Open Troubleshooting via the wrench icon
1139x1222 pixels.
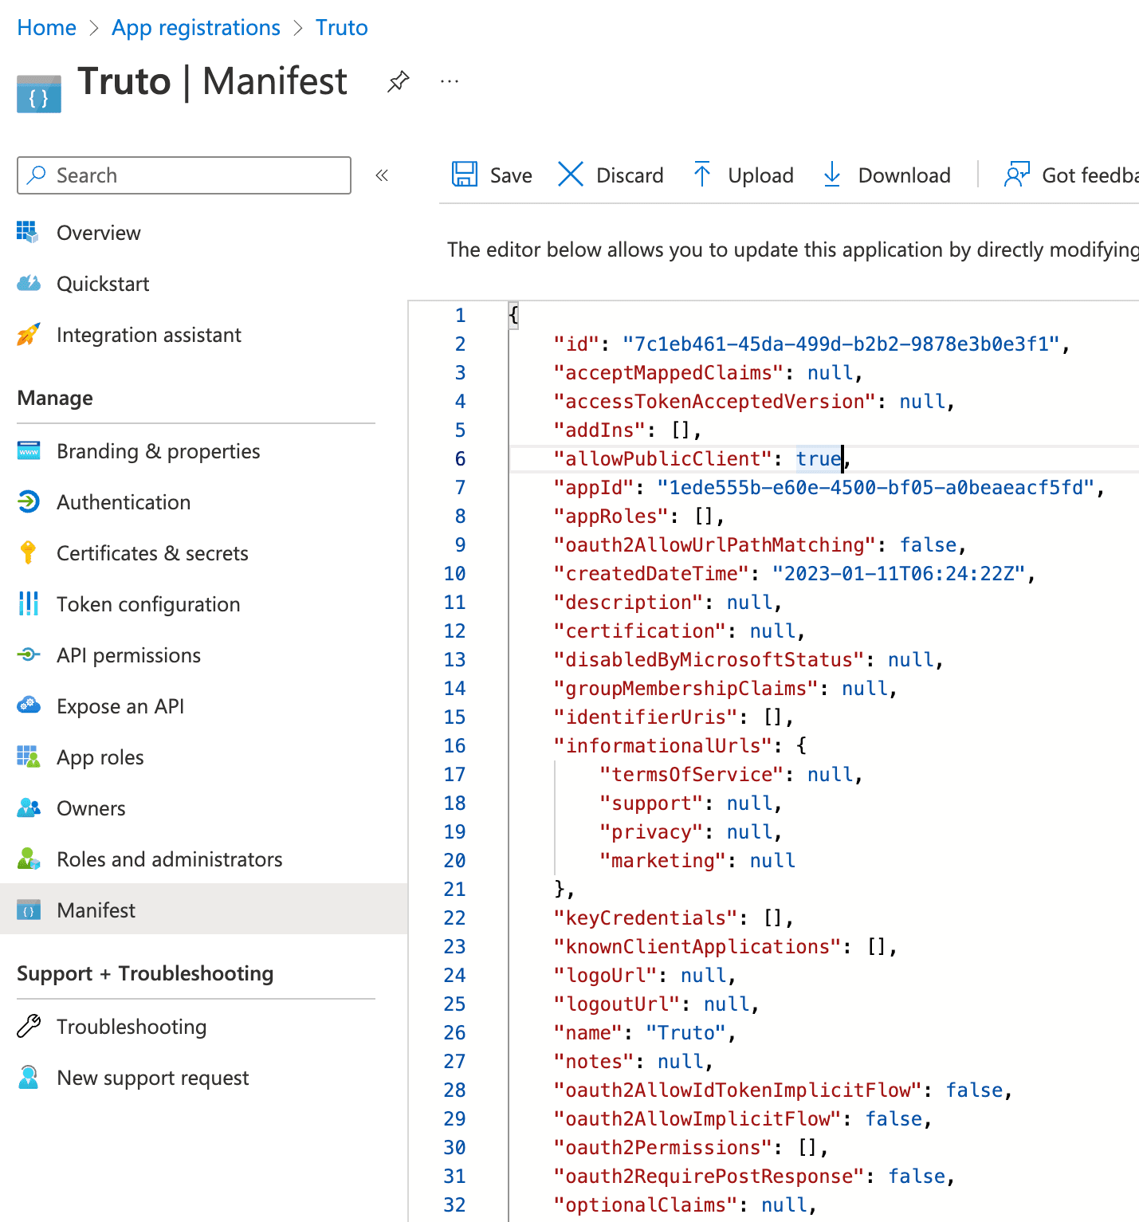(x=29, y=1027)
